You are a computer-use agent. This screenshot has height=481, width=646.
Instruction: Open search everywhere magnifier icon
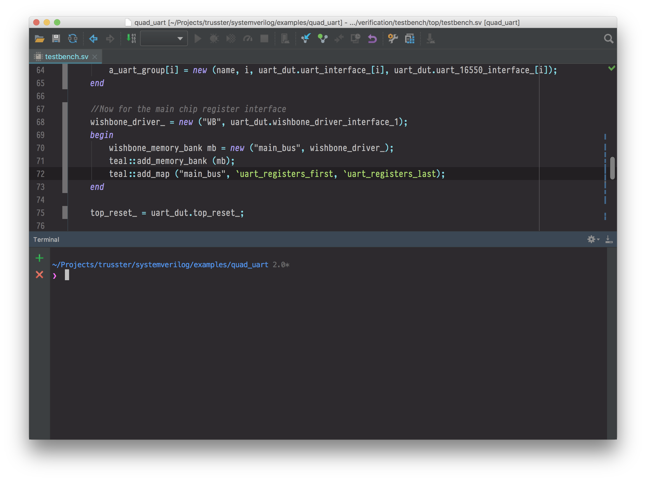pyautogui.click(x=608, y=39)
